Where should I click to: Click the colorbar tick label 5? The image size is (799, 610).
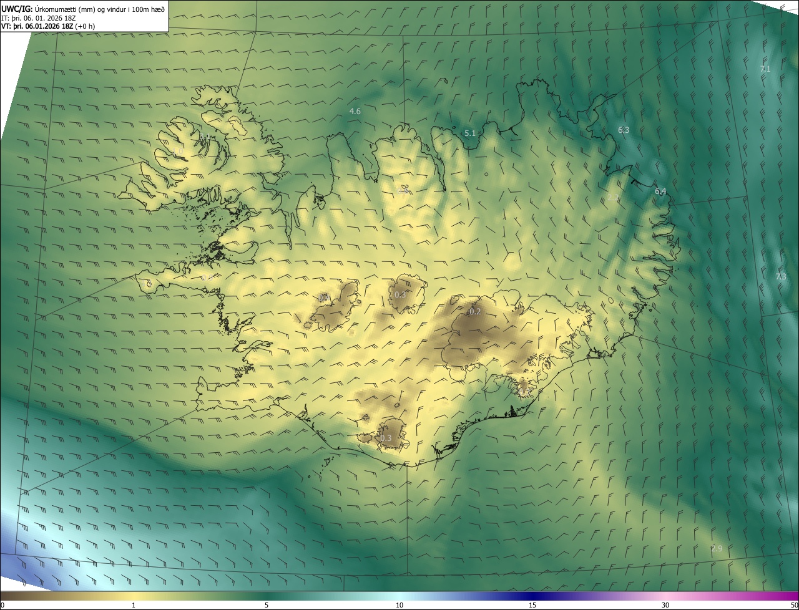267,605
